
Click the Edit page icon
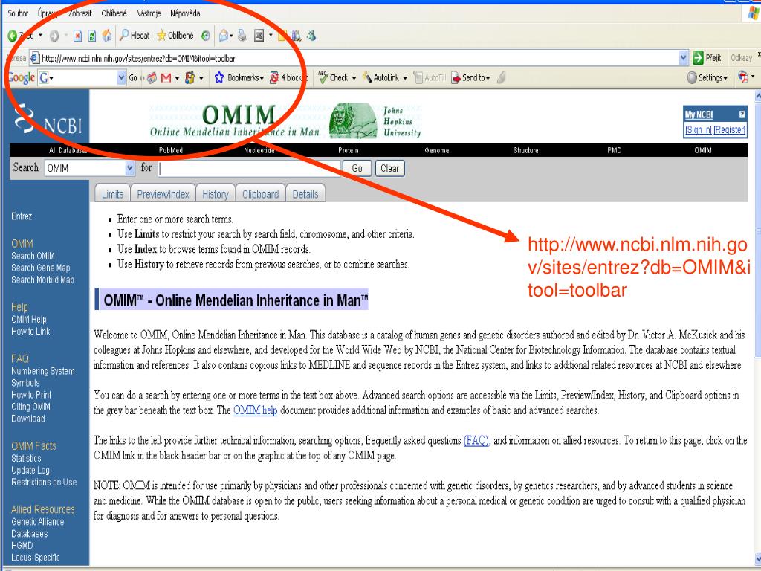point(259,36)
